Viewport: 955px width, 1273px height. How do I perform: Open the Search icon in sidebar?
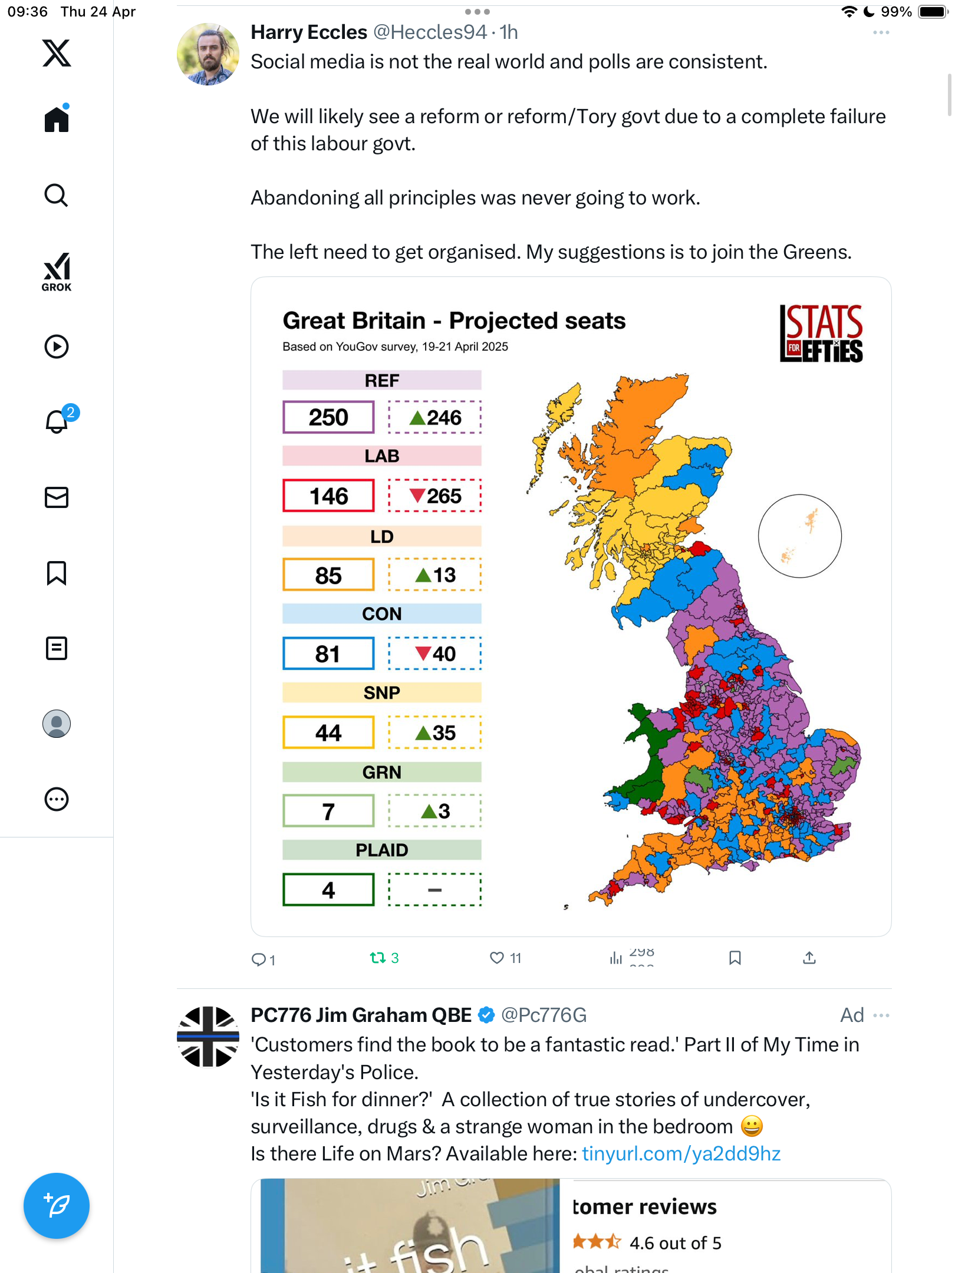point(57,195)
